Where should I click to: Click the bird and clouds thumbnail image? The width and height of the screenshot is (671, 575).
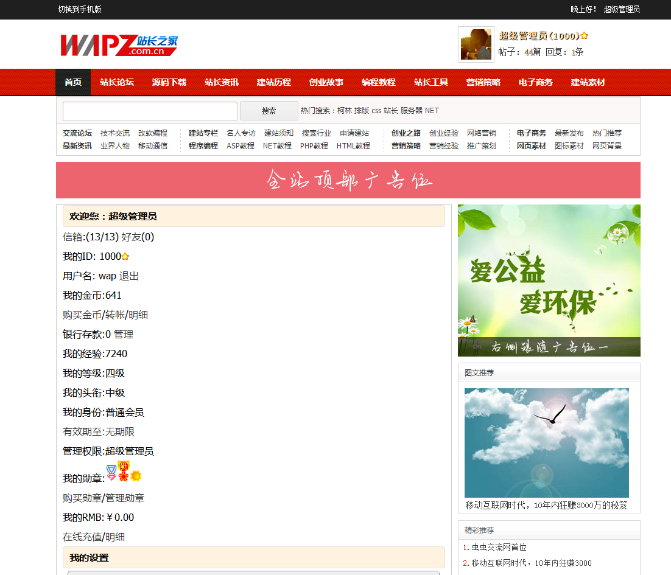(x=546, y=443)
